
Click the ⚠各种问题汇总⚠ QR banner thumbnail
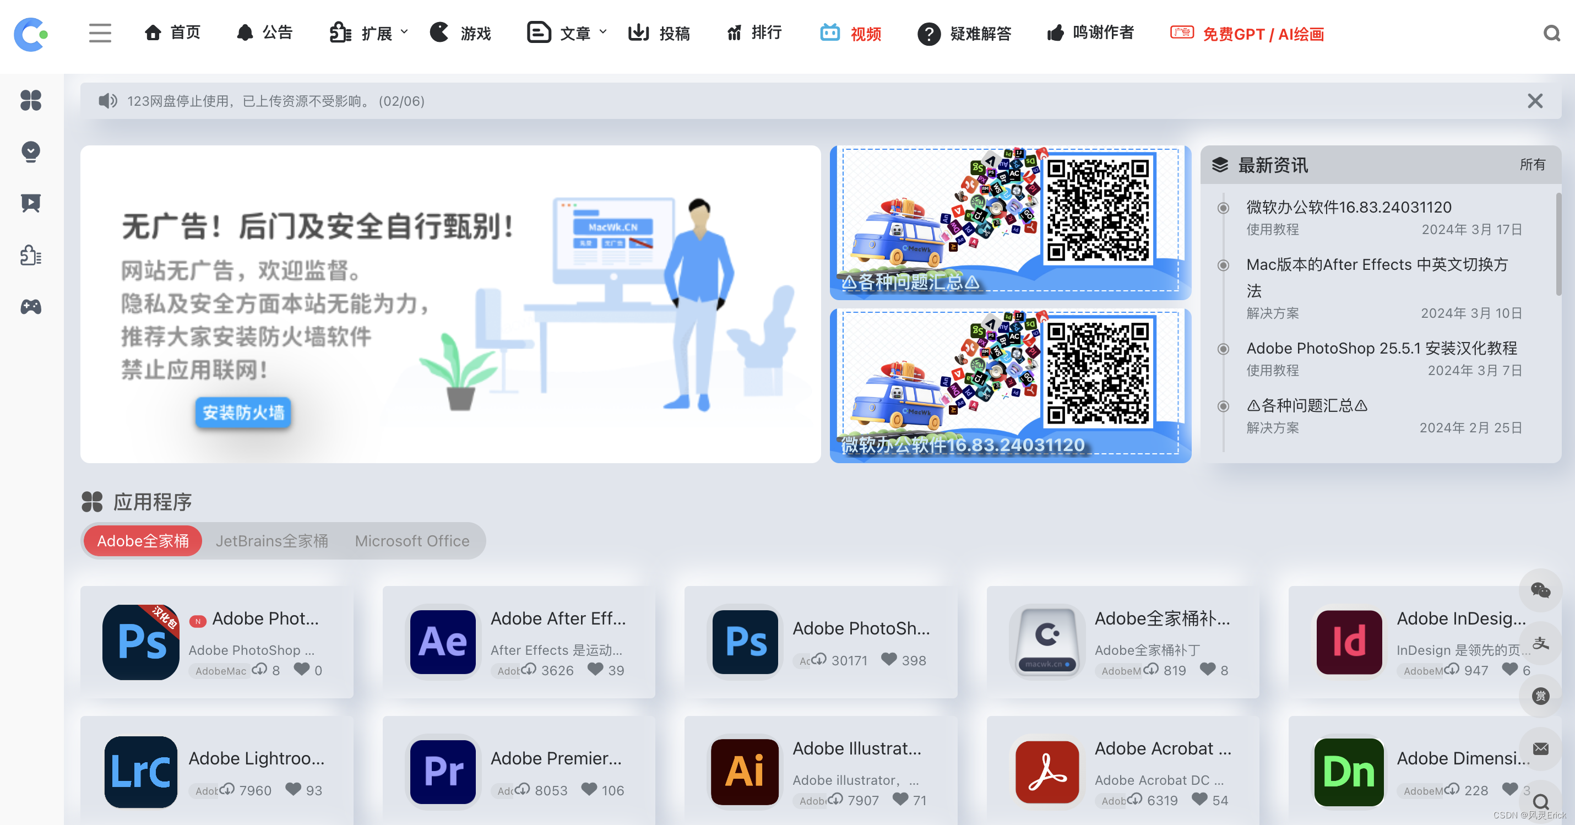click(1010, 222)
